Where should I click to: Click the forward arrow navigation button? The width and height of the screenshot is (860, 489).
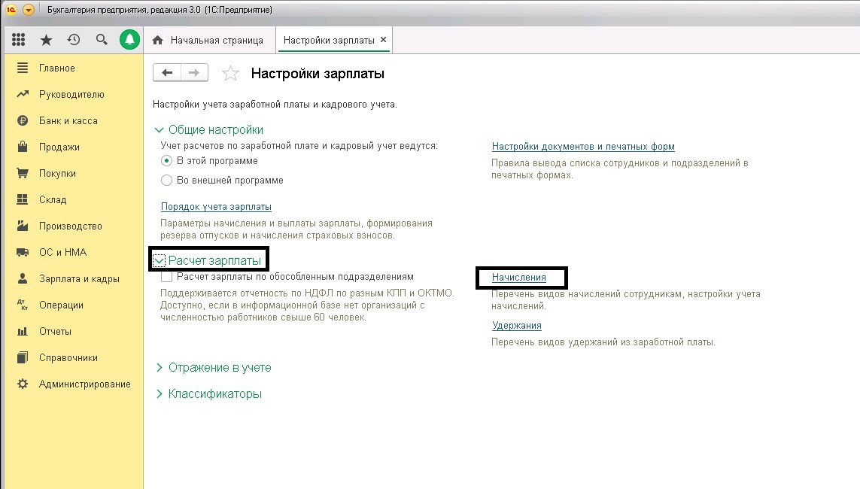click(x=194, y=73)
